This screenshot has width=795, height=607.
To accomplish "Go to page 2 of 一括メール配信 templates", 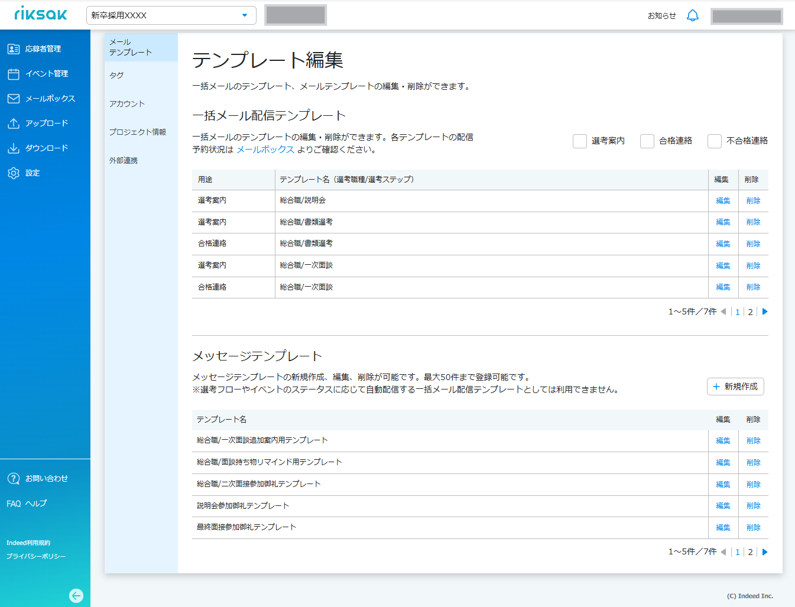I will [750, 312].
